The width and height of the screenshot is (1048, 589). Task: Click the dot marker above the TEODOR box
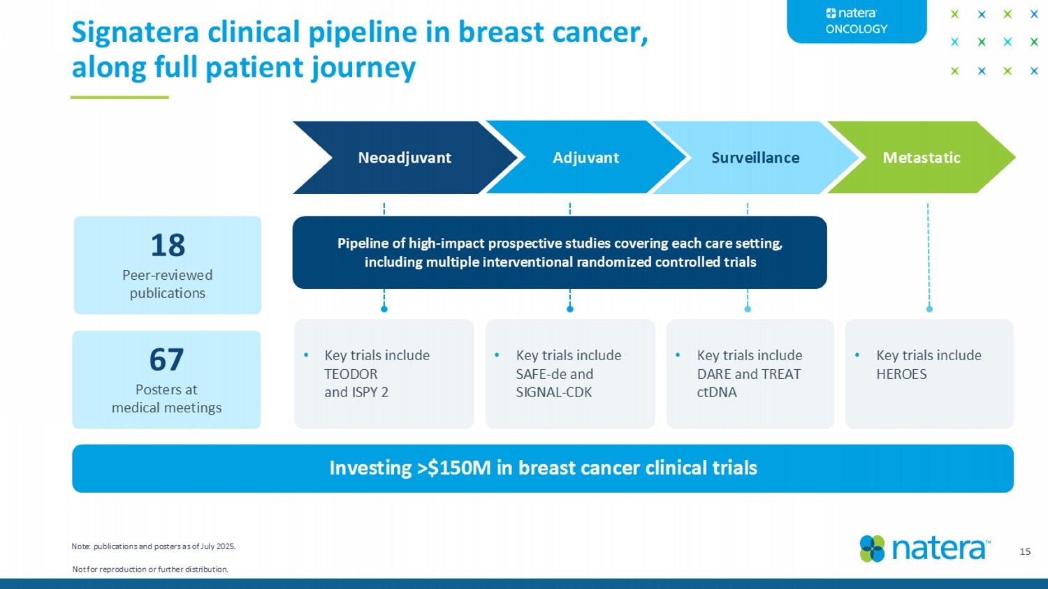384,308
